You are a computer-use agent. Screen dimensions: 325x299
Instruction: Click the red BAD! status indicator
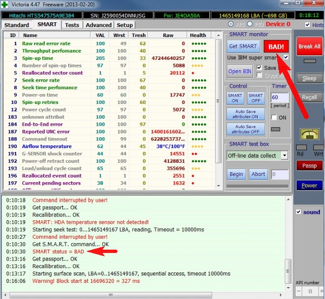point(276,47)
